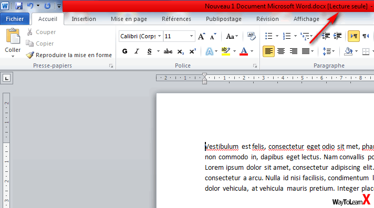Open the Références tab

[x=176, y=19]
